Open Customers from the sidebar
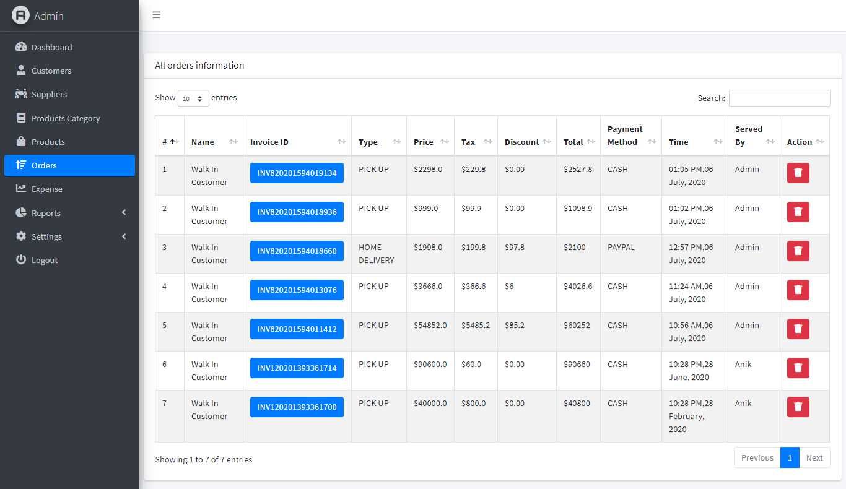The width and height of the screenshot is (846, 489). [x=51, y=71]
